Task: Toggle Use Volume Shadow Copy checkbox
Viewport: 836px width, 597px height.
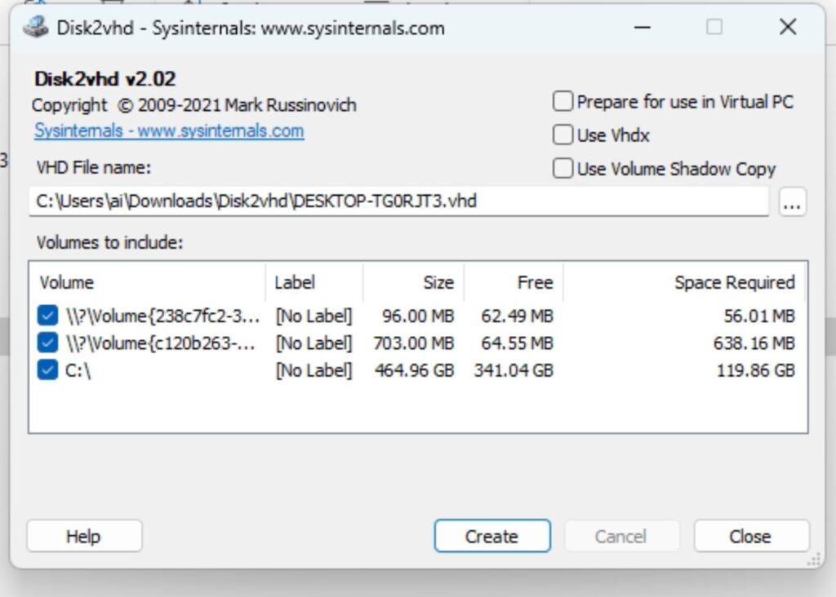Action: click(563, 168)
